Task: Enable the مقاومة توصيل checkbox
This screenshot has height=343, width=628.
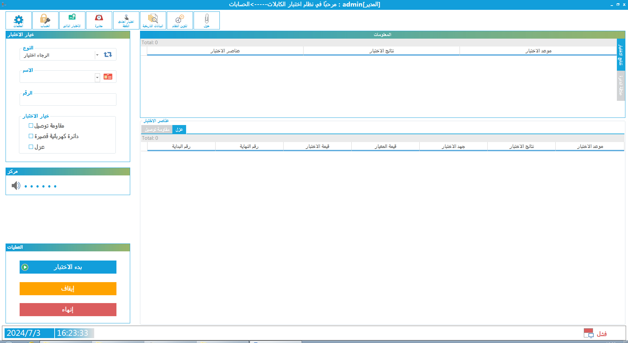Action: (x=31, y=126)
